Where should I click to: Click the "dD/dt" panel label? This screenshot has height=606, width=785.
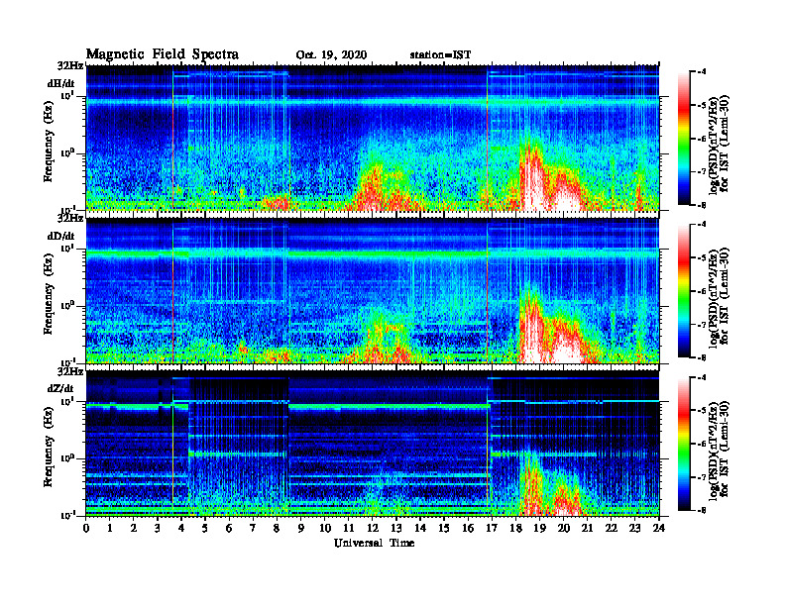point(61,236)
